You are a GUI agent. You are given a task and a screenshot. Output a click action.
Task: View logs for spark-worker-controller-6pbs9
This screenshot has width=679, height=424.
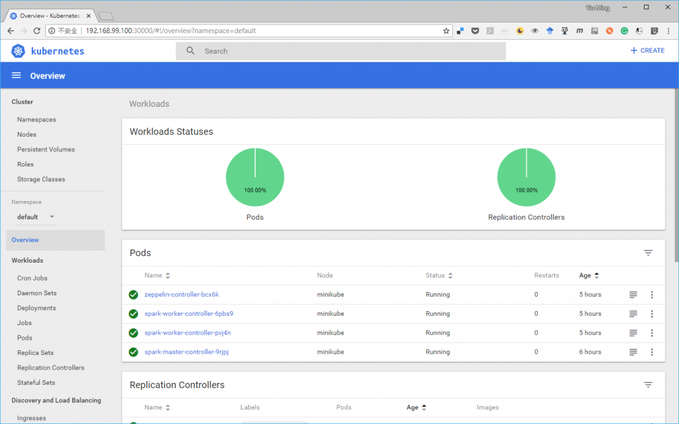(x=633, y=314)
